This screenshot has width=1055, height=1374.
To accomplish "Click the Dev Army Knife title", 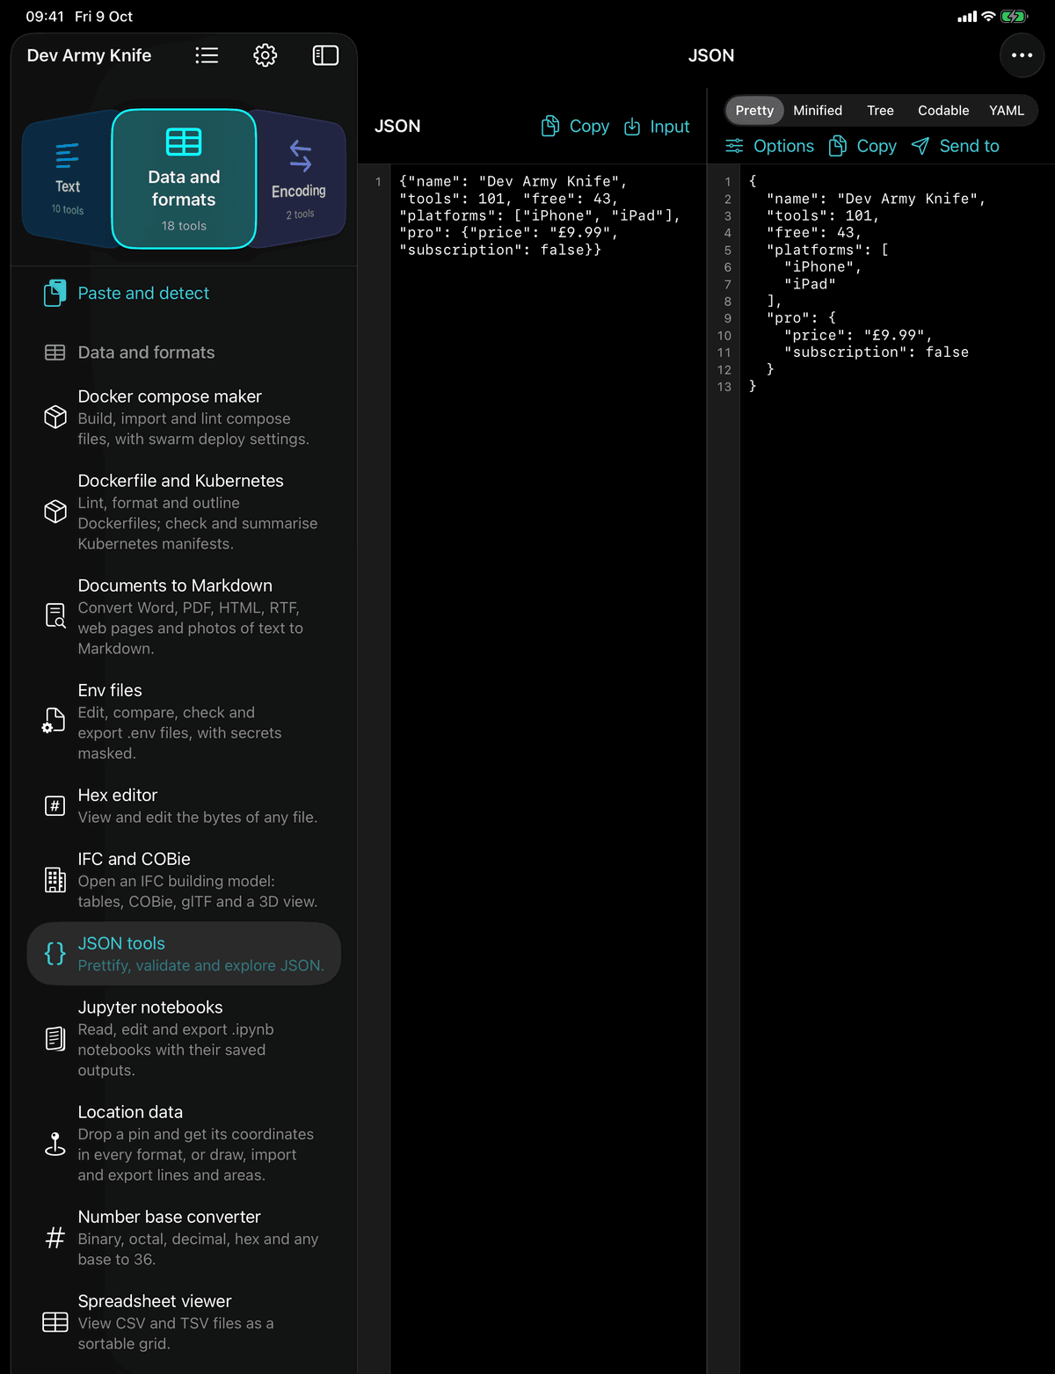I will (x=89, y=55).
